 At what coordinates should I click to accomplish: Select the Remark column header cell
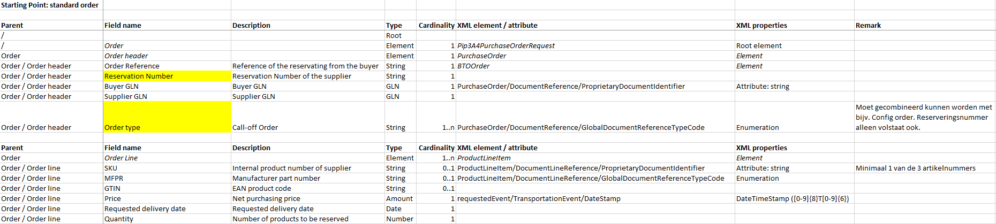(868, 26)
